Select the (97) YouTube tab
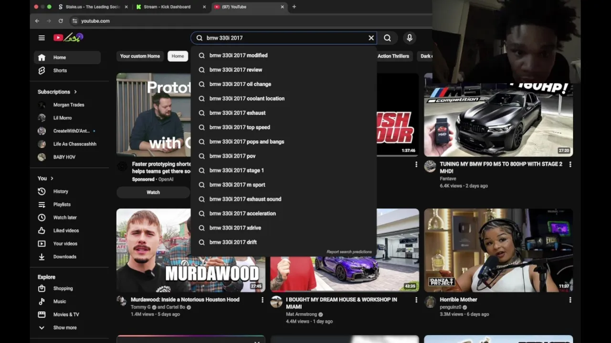The height and width of the screenshot is (343, 611). click(x=248, y=7)
